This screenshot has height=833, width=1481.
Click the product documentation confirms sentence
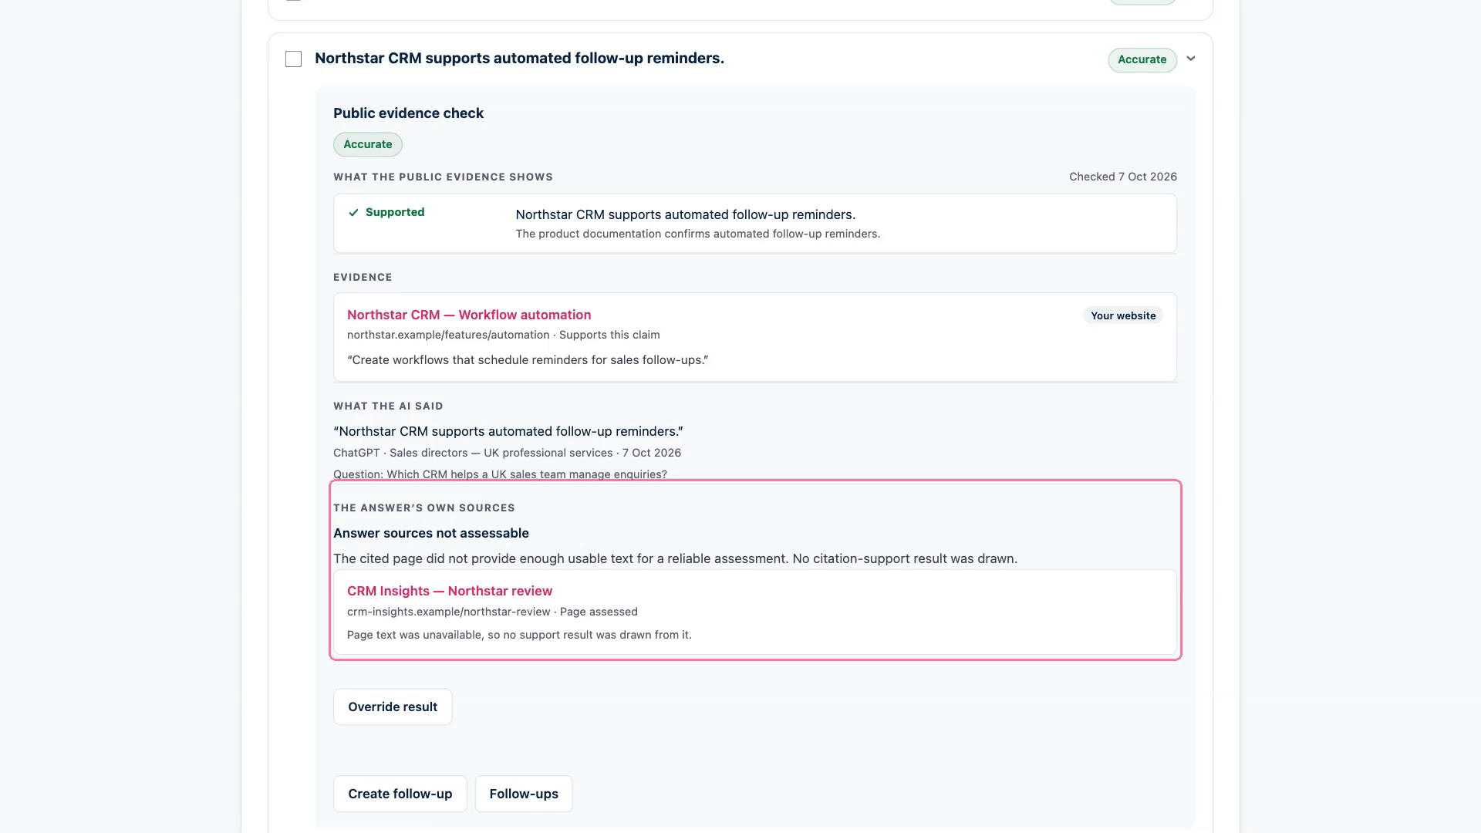698,234
